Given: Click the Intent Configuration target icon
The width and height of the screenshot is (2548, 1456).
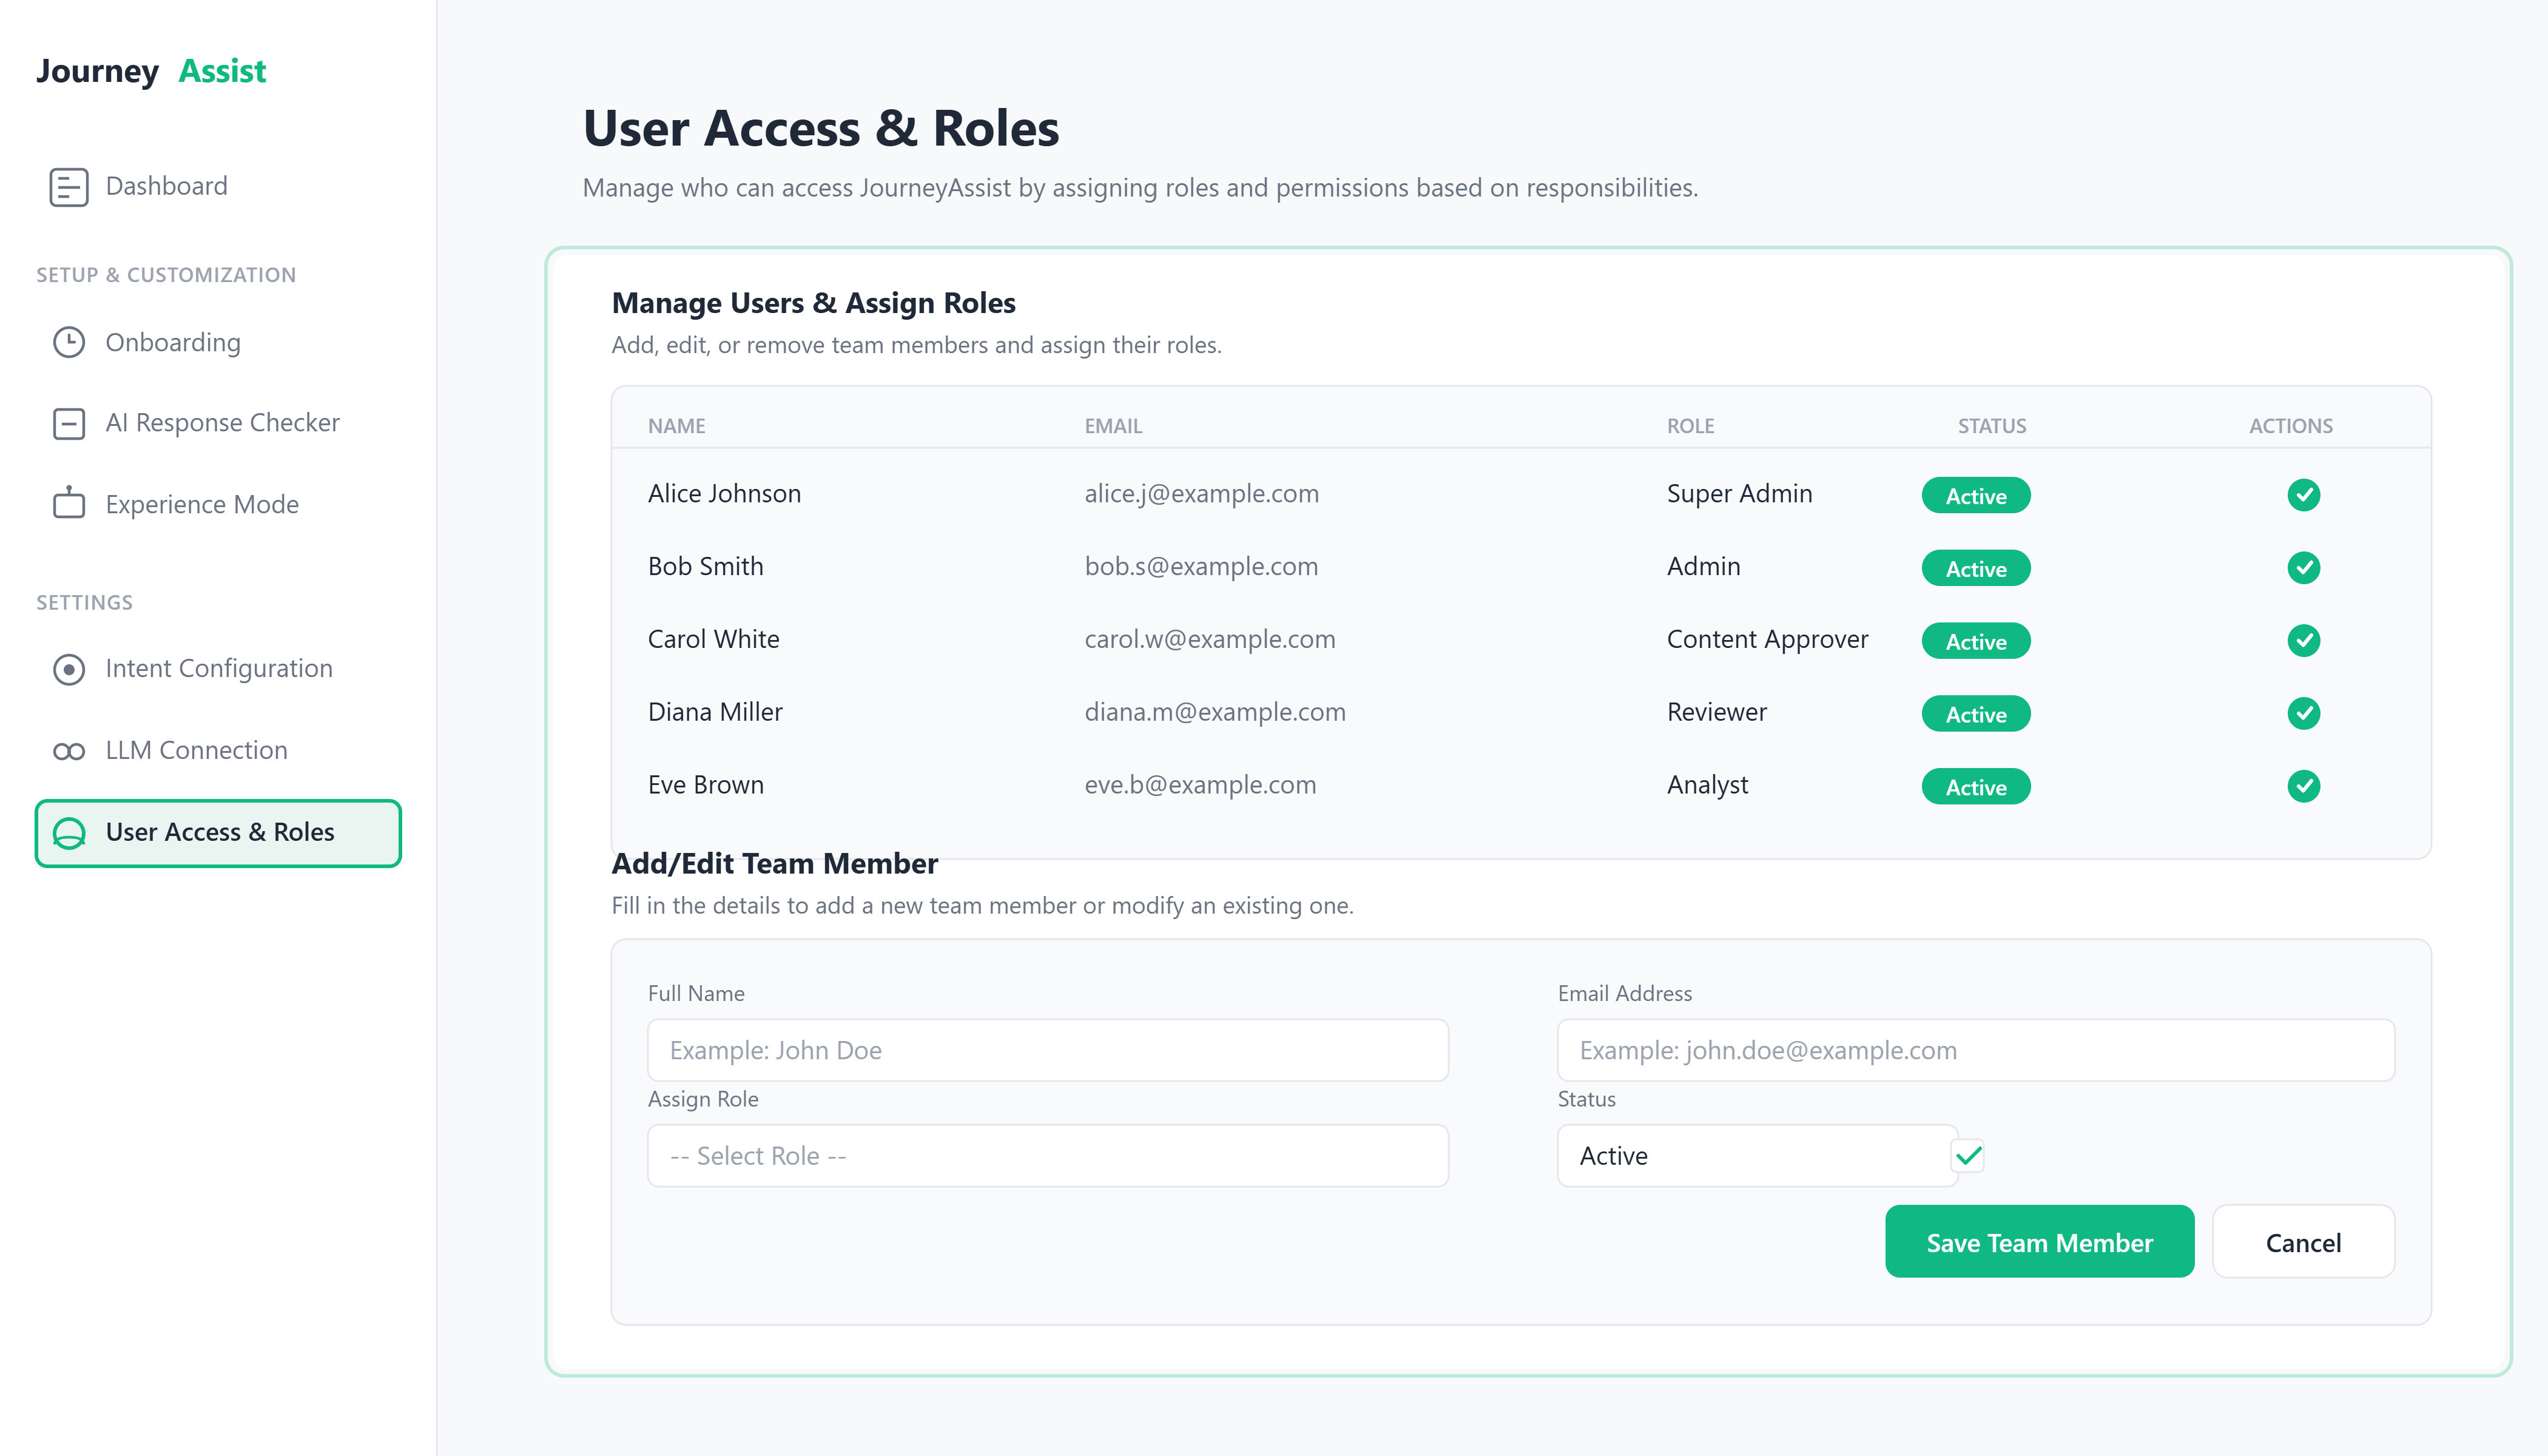Looking at the screenshot, I should [x=69, y=669].
